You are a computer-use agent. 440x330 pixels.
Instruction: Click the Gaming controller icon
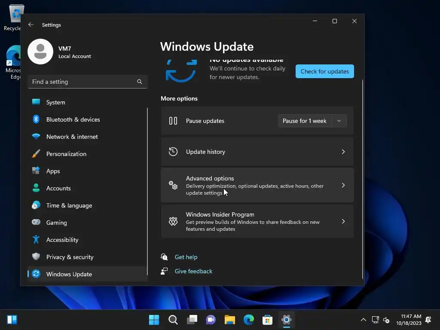[x=36, y=222]
